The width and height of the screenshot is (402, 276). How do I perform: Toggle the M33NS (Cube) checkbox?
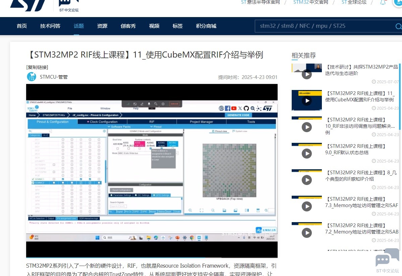[x=173, y=149]
